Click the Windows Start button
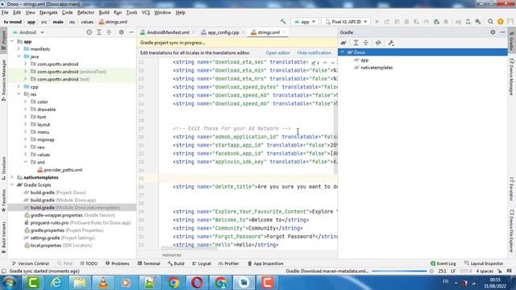This screenshot has height=290, width=516. [x=9, y=283]
